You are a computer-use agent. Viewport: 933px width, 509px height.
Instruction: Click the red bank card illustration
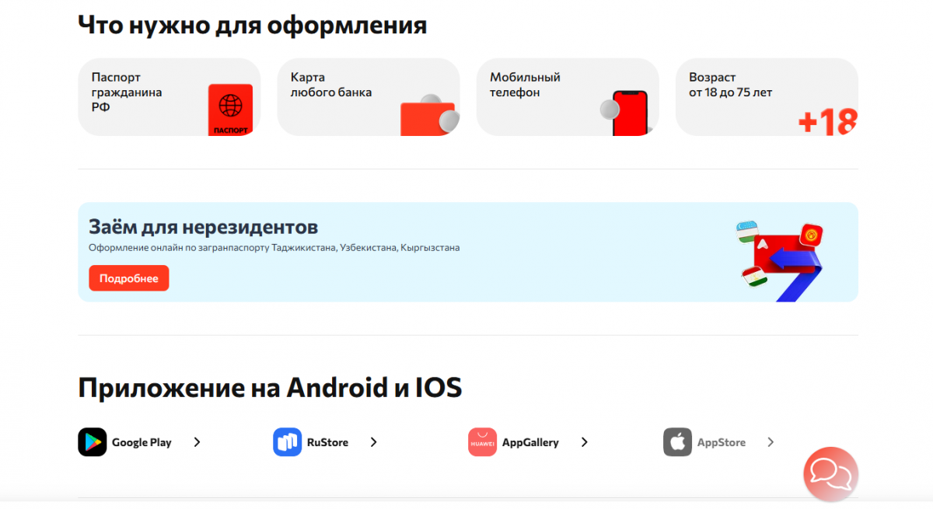[428, 117]
